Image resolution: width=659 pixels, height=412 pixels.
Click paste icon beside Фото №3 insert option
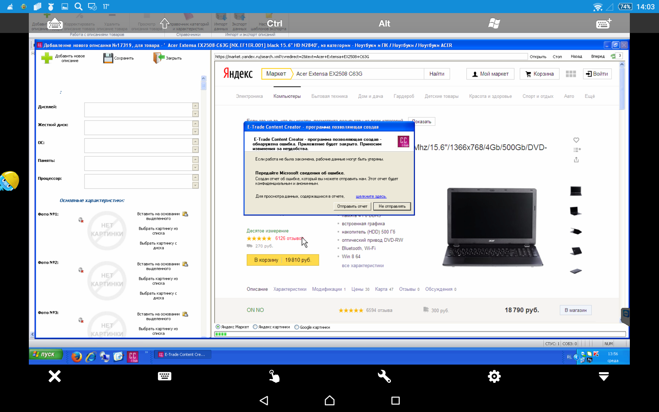pos(185,314)
